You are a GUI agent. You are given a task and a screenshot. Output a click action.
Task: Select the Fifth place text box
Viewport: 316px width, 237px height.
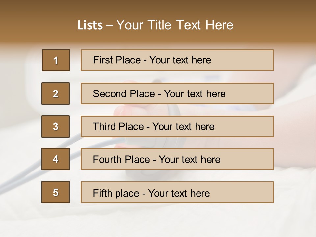click(x=177, y=192)
